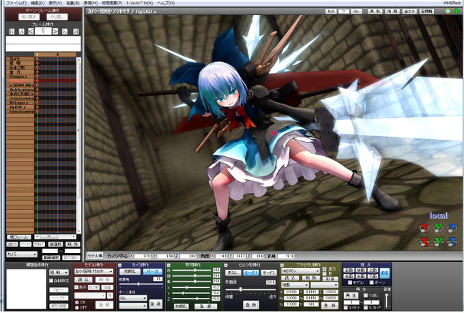The width and height of the screenshot is (464, 313).
Task: Toggle auto-setting checkbox in interpolation panel
Action: [x=51, y=280]
